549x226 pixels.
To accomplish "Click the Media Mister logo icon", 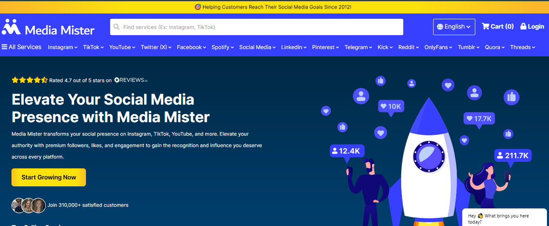I will pyautogui.click(x=11, y=27).
